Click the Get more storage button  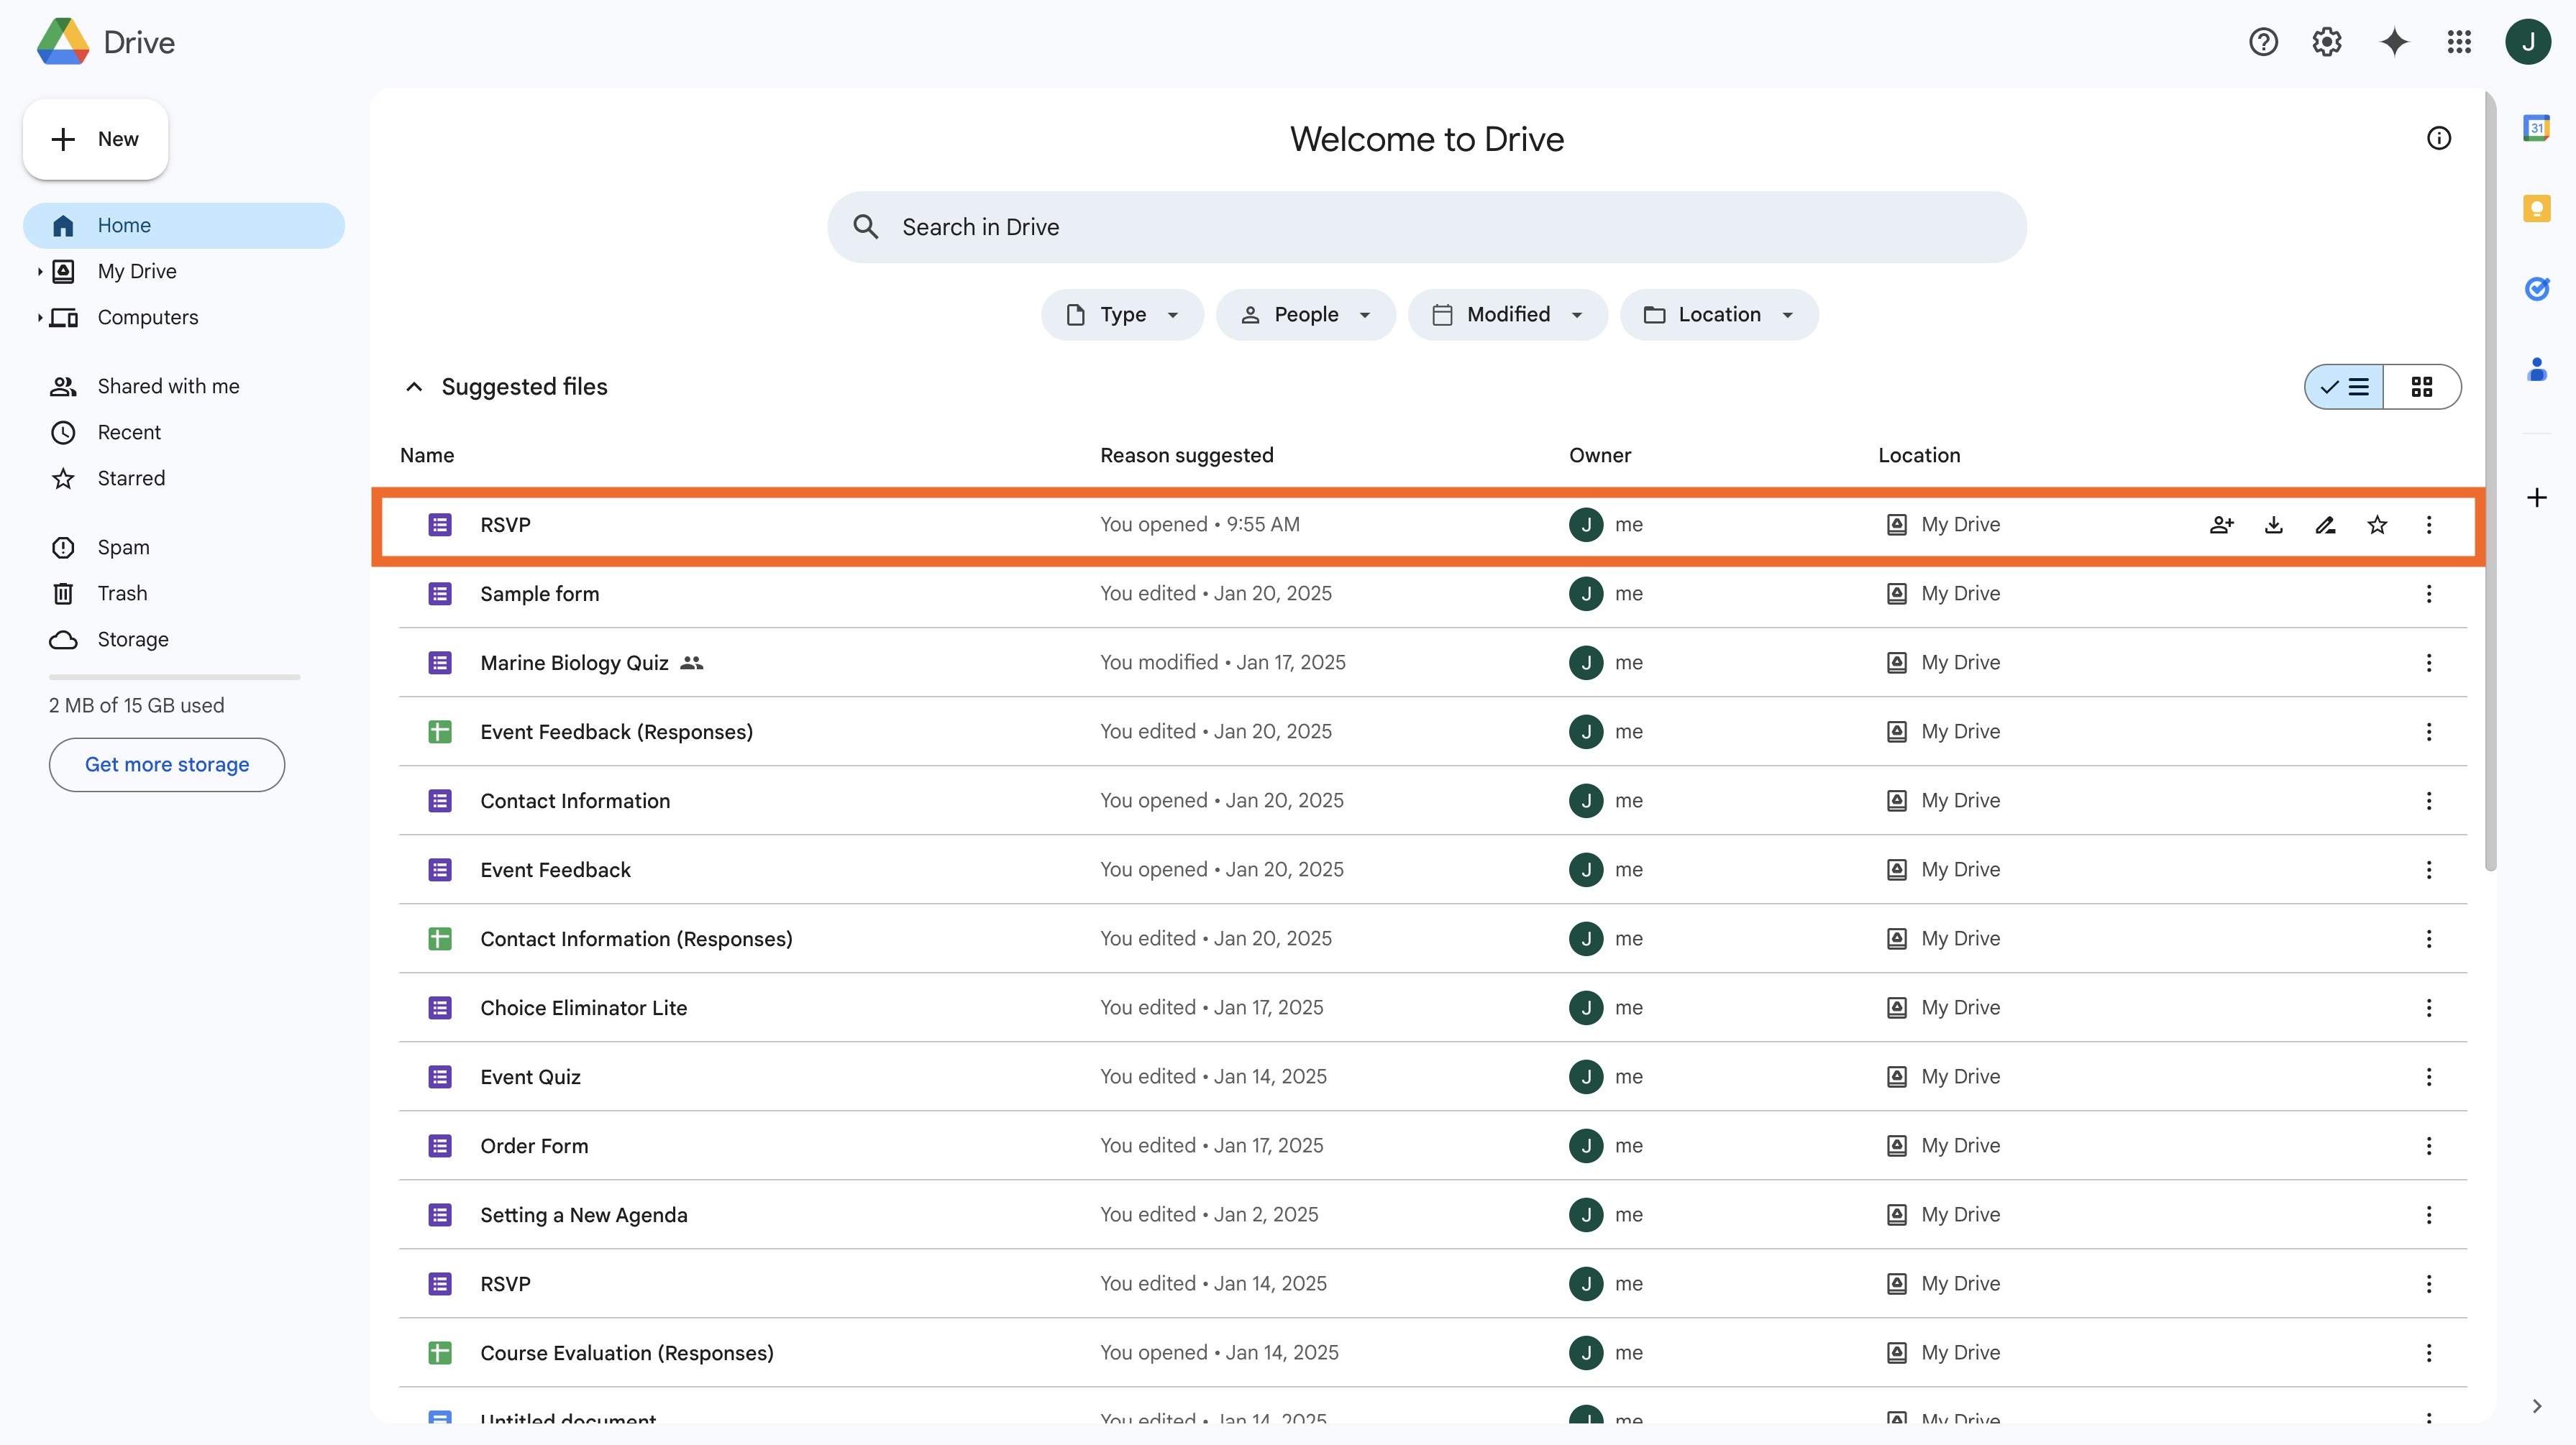(x=167, y=764)
